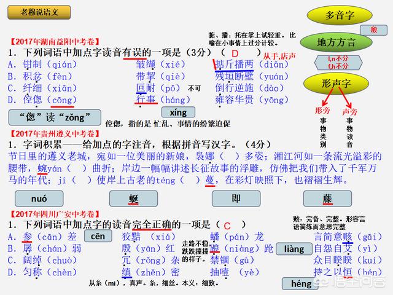Click the red answer letter C
The height and width of the screenshot is (295, 393).
point(227,226)
